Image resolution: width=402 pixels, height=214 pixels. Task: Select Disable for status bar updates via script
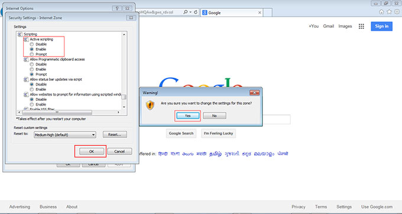pyautogui.click(x=32, y=84)
